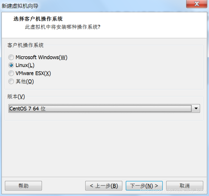This screenshot has height=196, width=209.
Task: Click the blog.csdn.net watermark link
Action: pos(173,191)
